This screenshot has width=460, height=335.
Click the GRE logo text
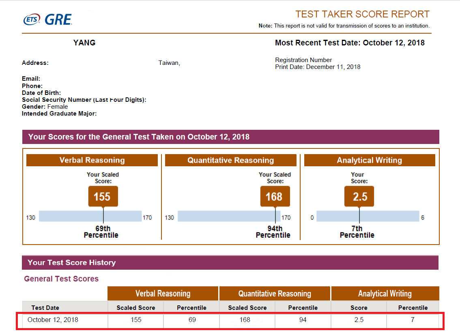point(58,19)
